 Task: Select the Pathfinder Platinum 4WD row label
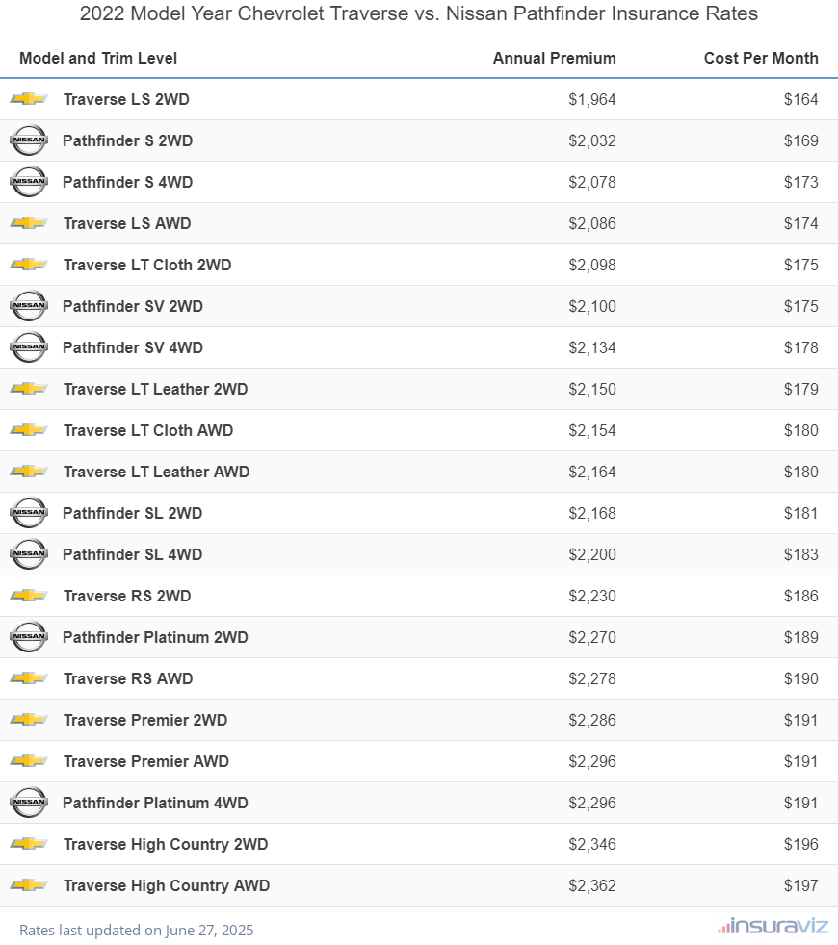pos(156,803)
